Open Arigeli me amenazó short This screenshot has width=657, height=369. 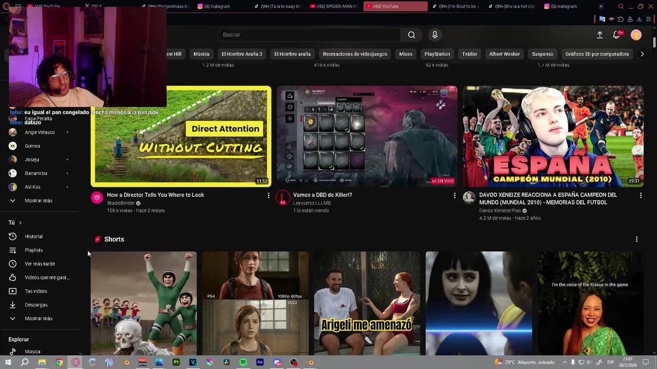point(367,303)
